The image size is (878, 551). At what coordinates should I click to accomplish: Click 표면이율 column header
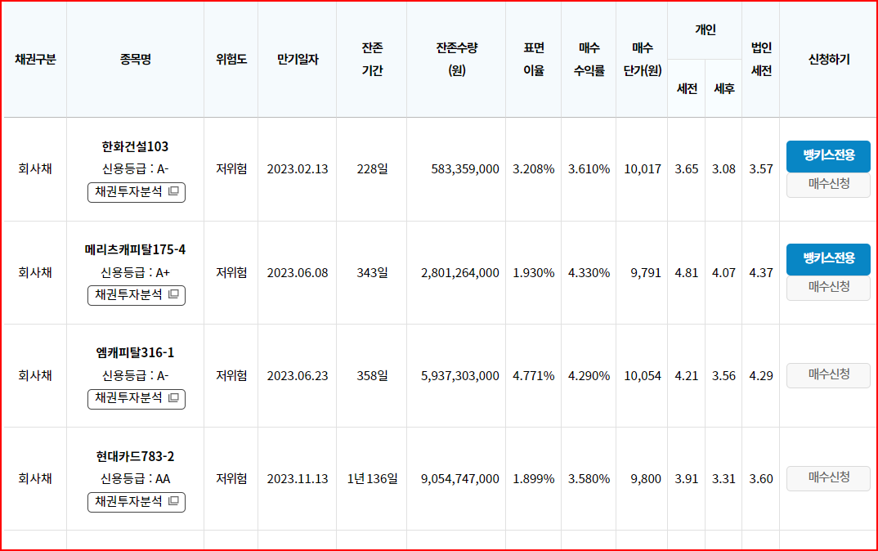pyautogui.click(x=534, y=60)
